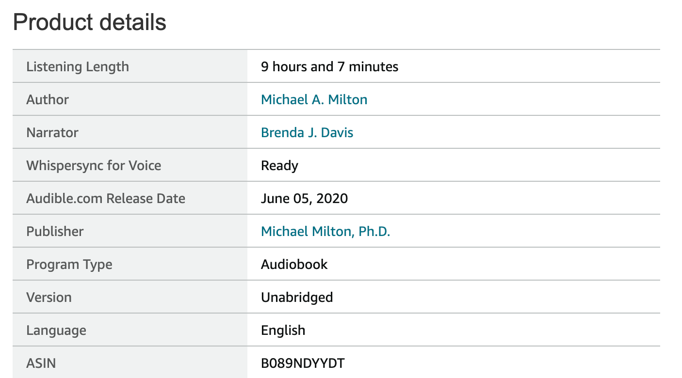The width and height of the screenshot is (682, 378).
Task: Select the Audiobook value text
Action: tap(294, 264)
